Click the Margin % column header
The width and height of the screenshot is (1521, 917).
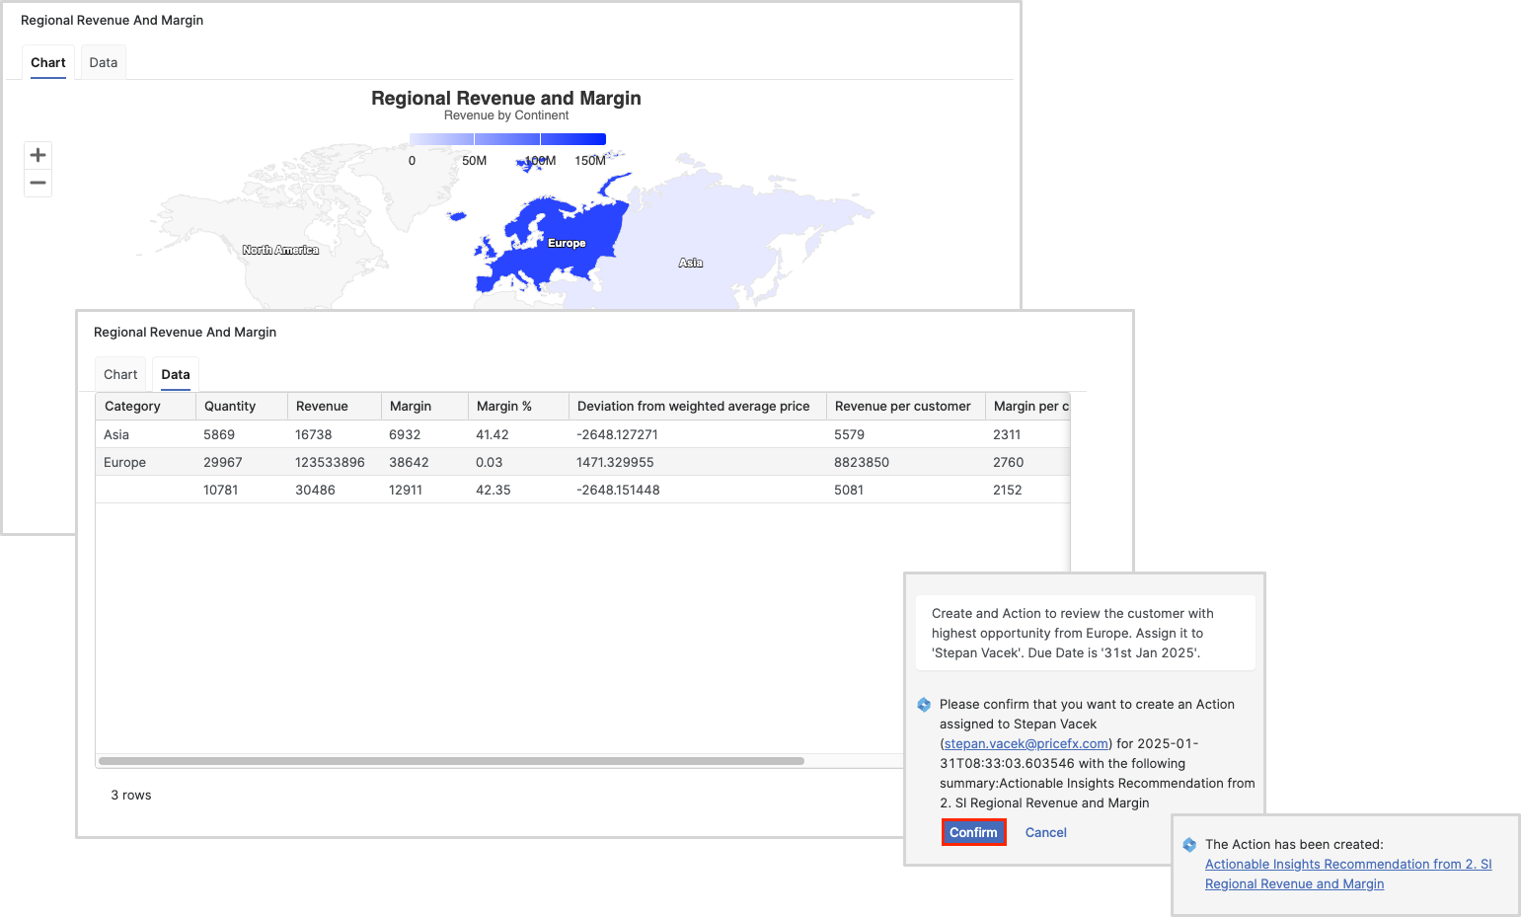point(503,406)
